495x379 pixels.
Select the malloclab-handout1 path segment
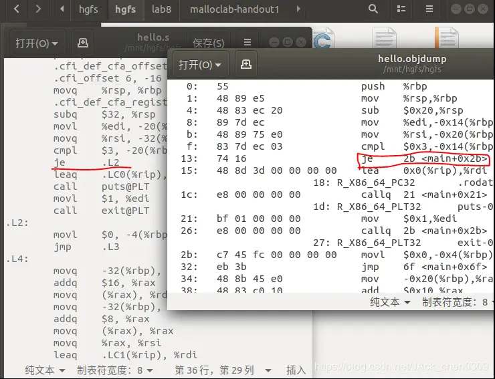235,9
